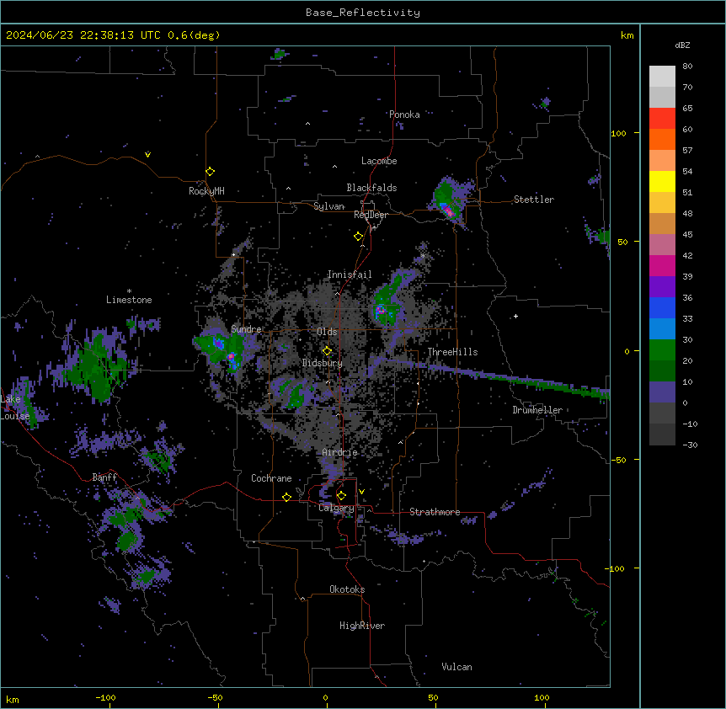This screenshot has height=709, width=726.
Task: Click the magenta 42 dBZ legend swatch
Action: [x=662, y=265]
